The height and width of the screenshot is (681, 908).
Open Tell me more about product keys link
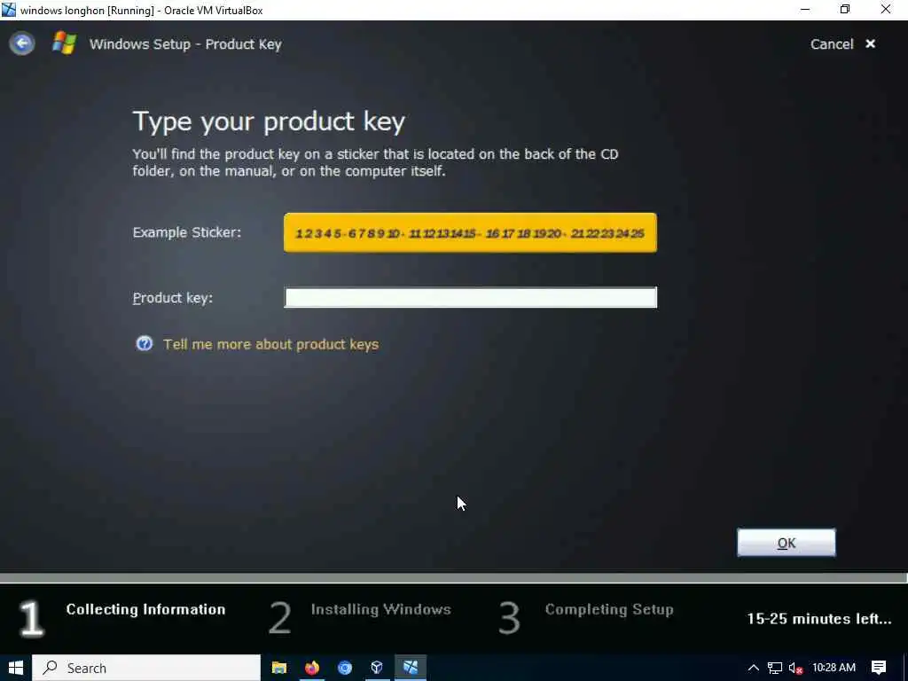click(271, 345)
